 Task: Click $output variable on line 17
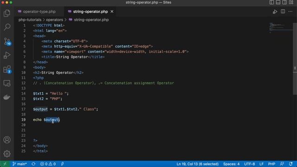[40, 109]
